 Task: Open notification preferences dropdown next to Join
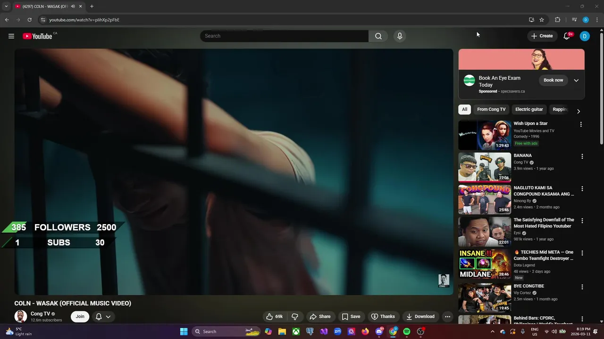103,316
